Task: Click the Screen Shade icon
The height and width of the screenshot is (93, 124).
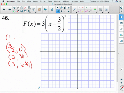Action: (x=25, y=11)
